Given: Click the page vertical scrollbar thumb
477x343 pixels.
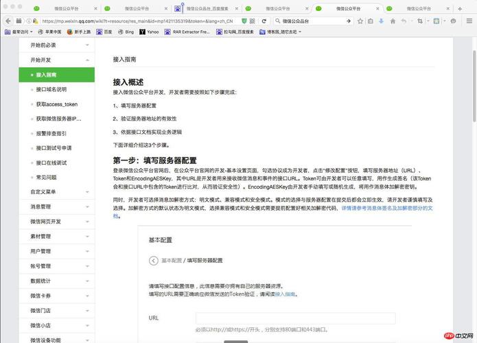Looking at the screenshot, I should pos(474,86).
